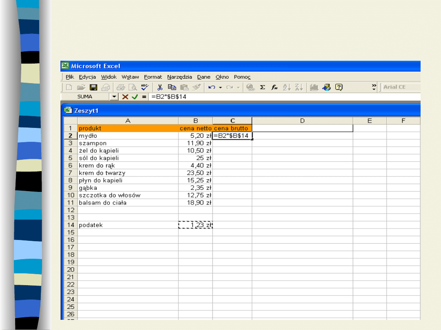Expand the SUMA name box dropdown
Viewport: 441px width, 330px height.
(114, 97)
